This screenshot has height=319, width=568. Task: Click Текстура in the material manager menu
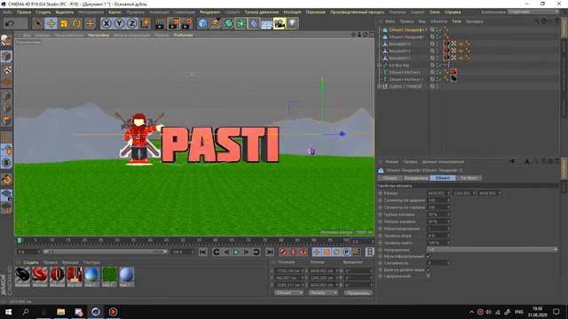pos(91,262)
